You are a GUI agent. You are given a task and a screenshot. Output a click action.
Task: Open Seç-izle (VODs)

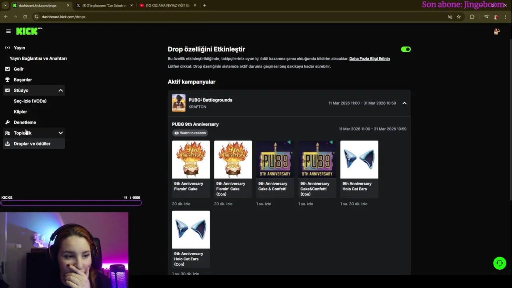pyautogui.click(x=30, y=101)
